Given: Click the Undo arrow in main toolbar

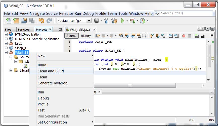Looking at the screenshot, I should click(x=41, y=21).
